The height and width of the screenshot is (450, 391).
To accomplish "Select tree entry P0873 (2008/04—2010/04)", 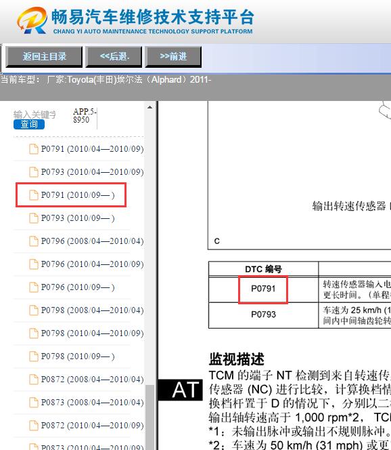I will 92,403.
